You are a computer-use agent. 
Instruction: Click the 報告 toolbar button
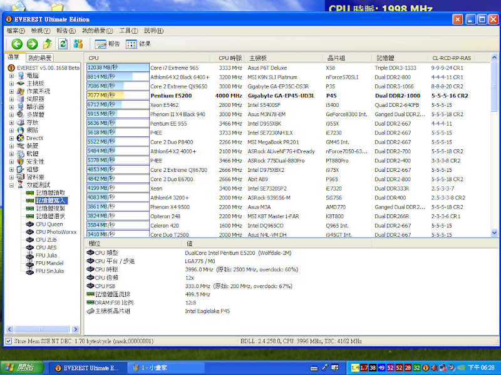tap(107, 44)
